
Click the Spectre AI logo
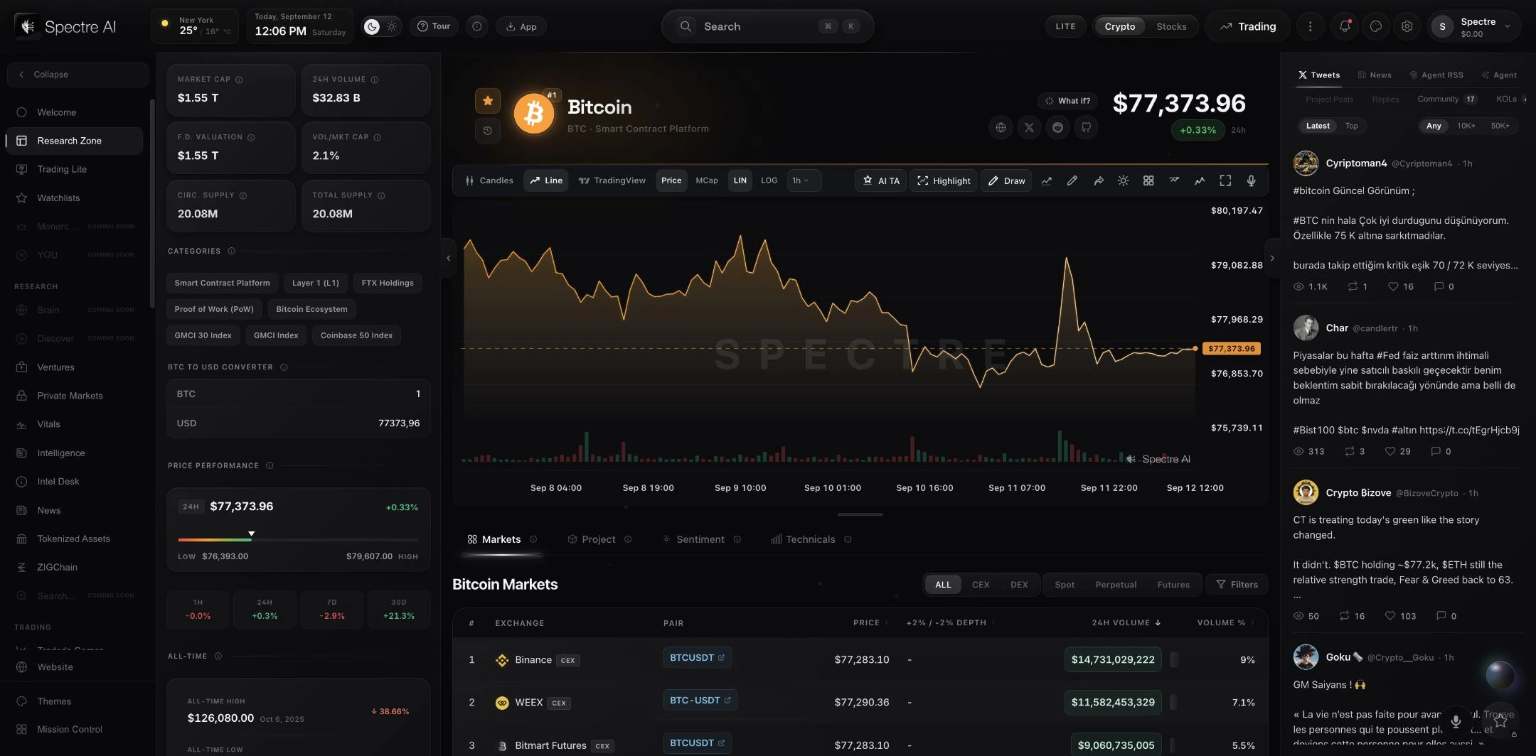(65, 26)
